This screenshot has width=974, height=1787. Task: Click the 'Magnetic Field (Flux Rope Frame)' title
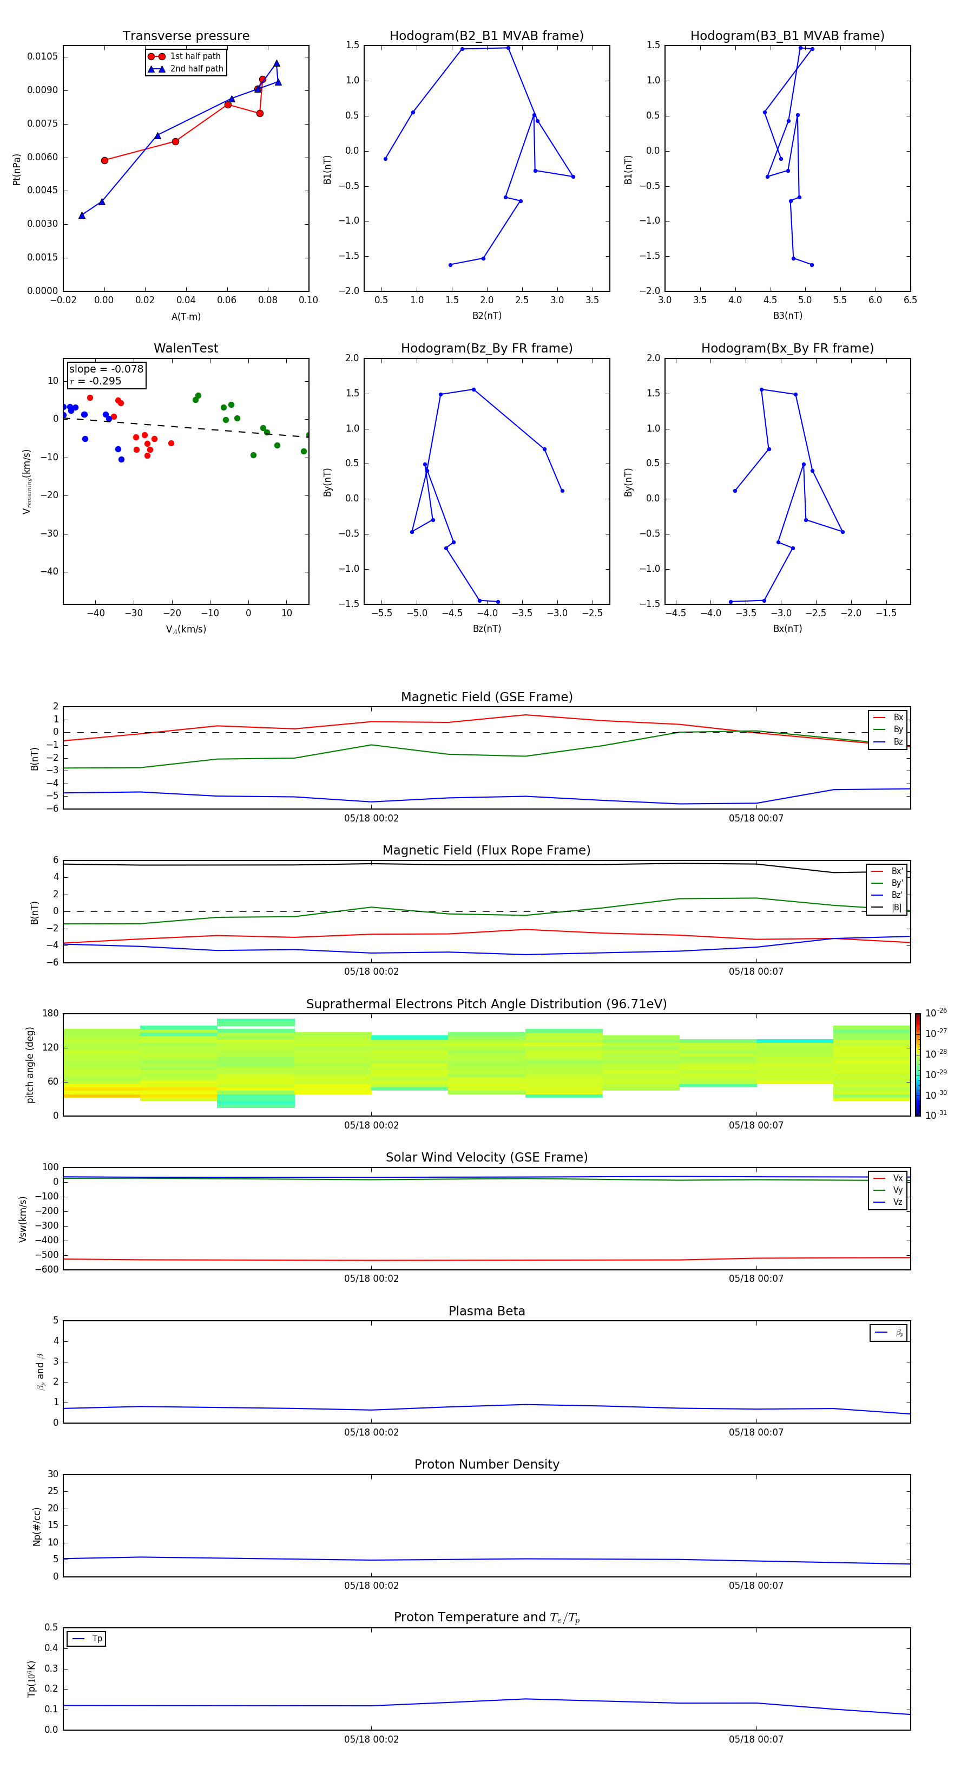(486, 851)
